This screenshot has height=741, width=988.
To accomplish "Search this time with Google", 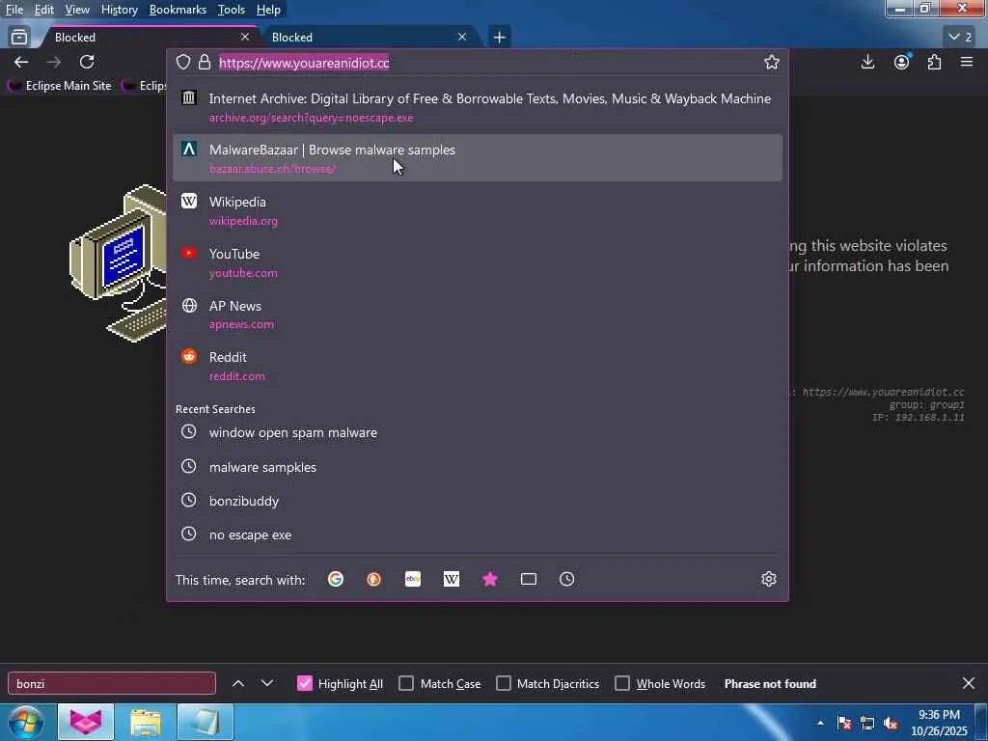I will [x=336, y=579].
